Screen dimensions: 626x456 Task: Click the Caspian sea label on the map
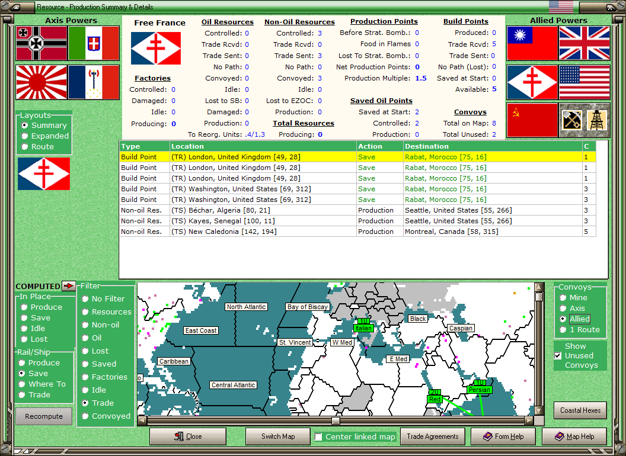pos(461,328)
